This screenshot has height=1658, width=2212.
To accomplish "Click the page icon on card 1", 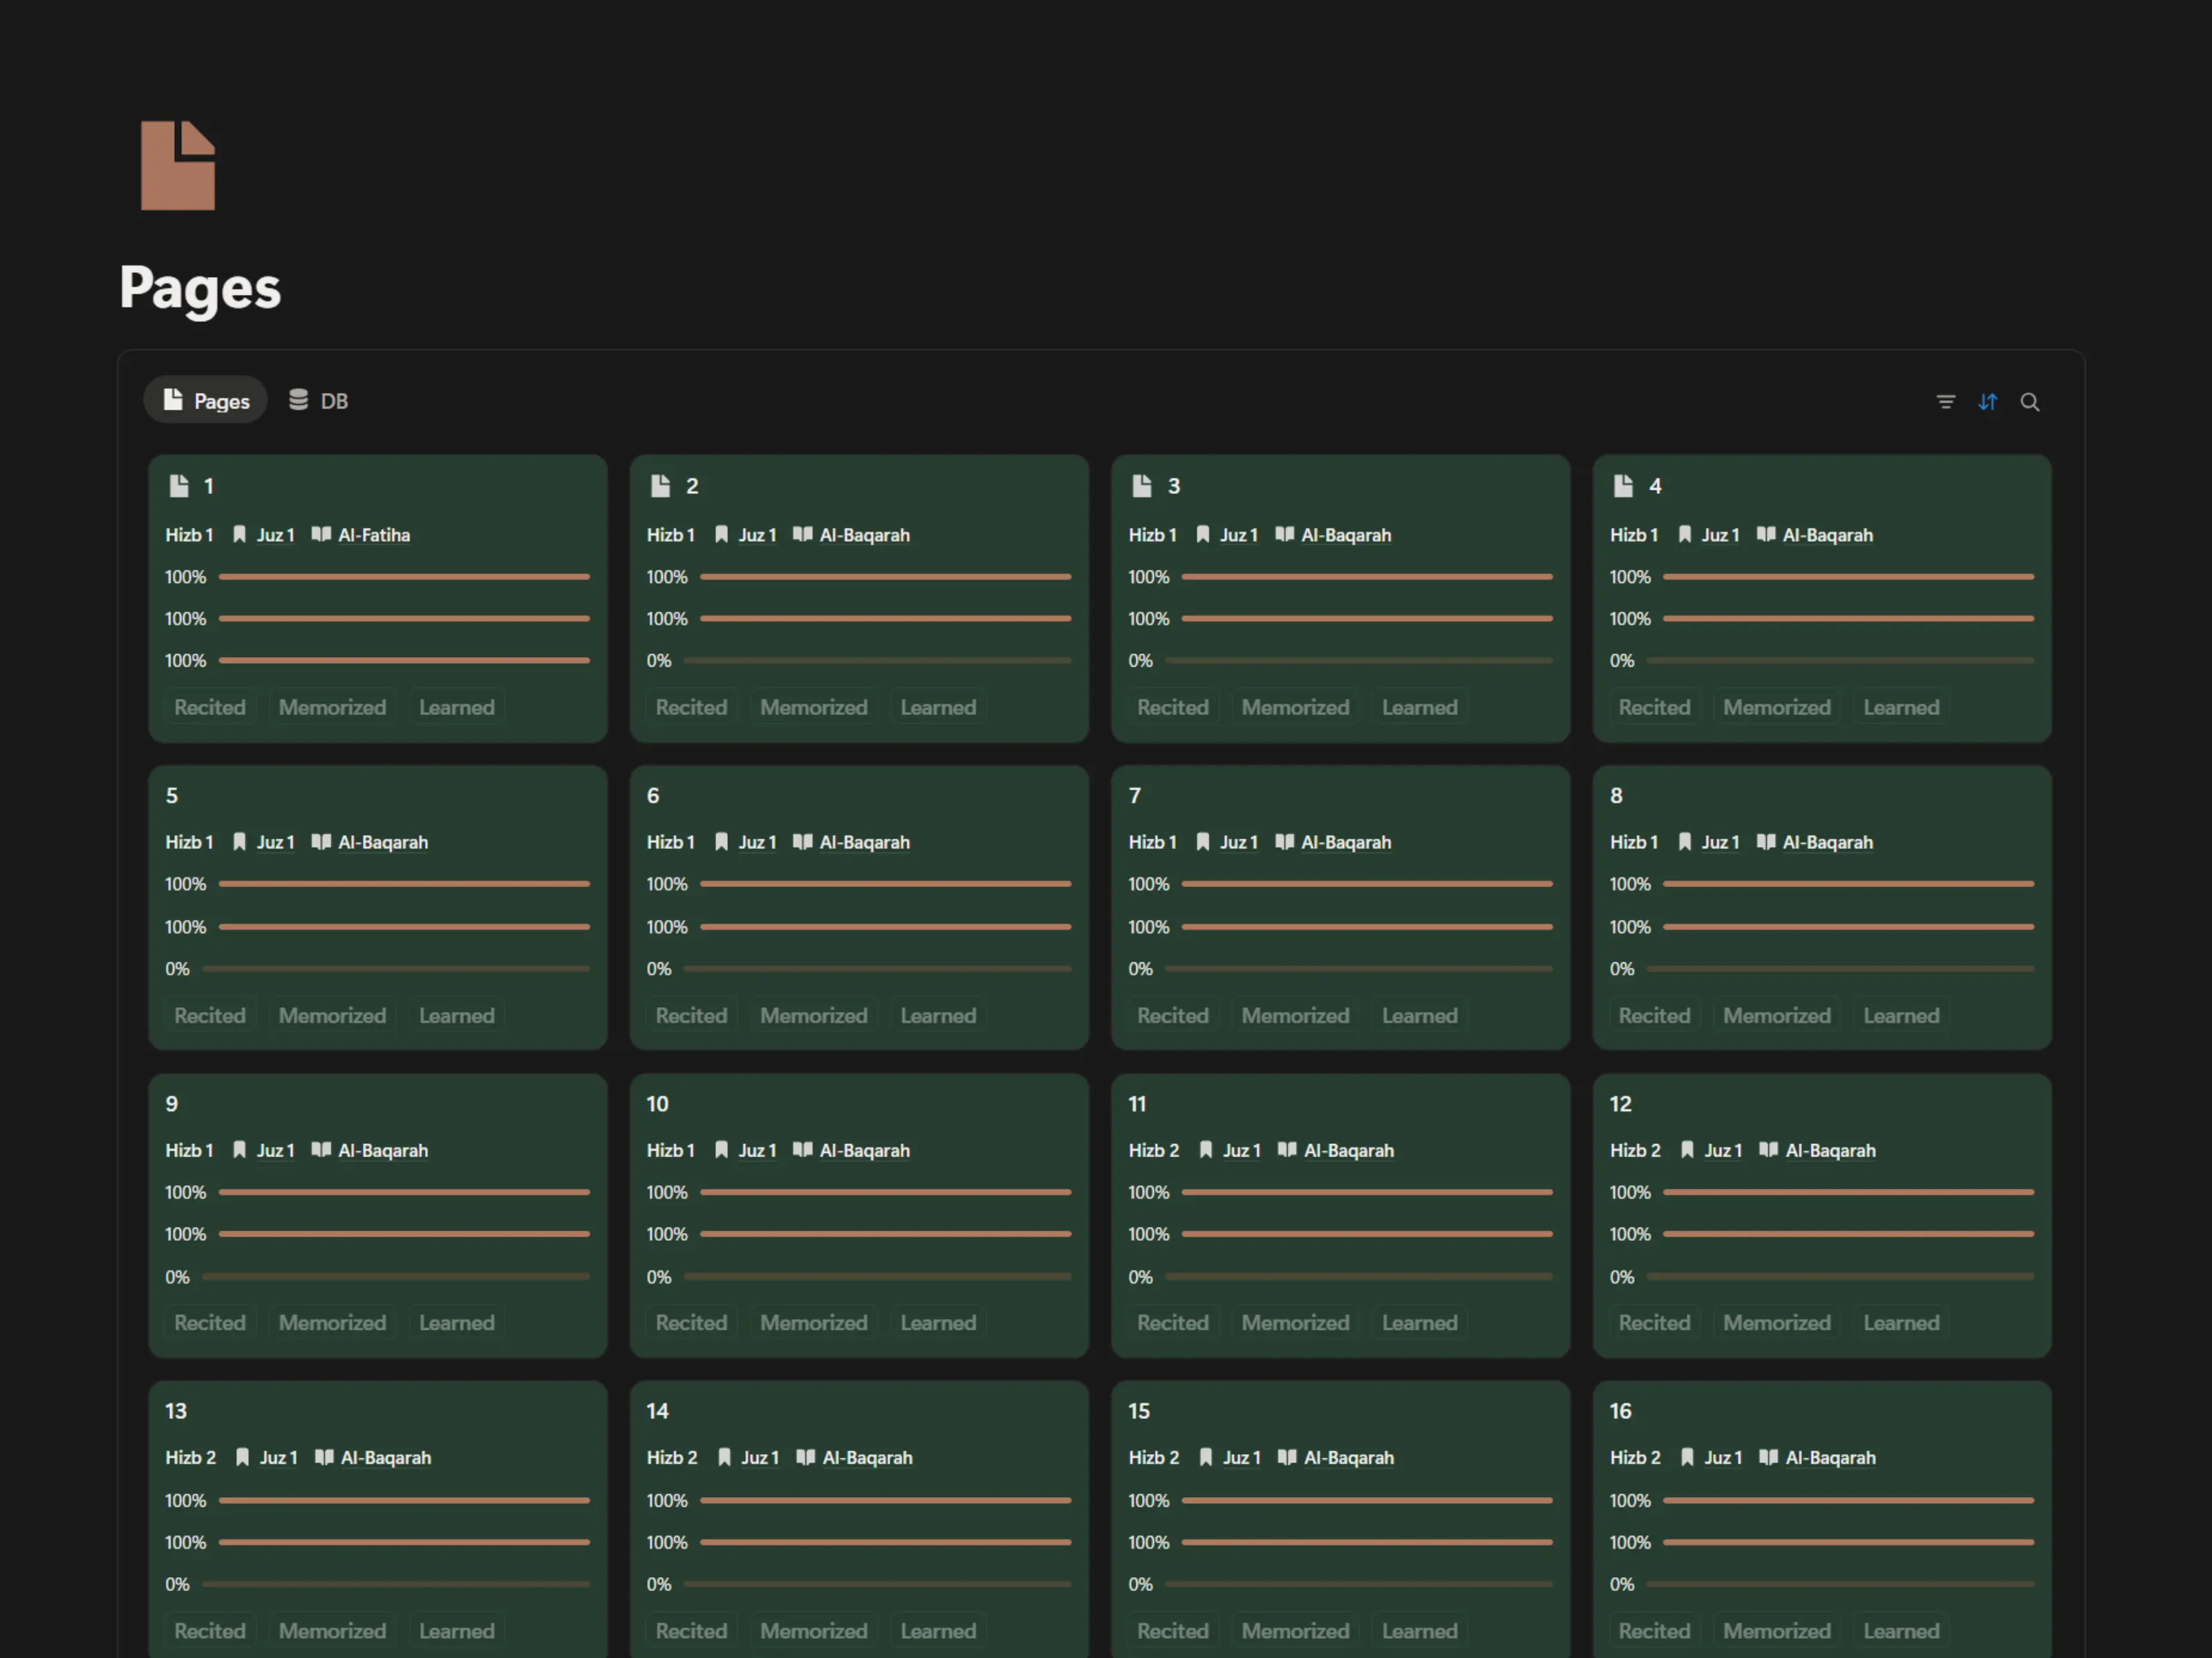I will (179, 486).
